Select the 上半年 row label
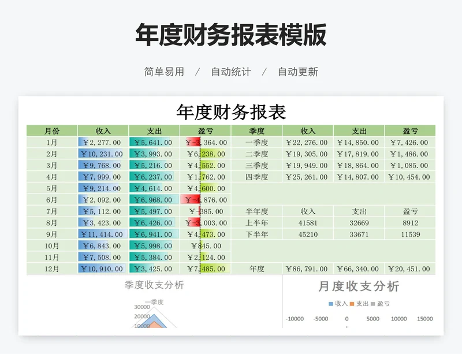Screen dimensions: 462x354 pyautogui.click(x=256, y=223)
